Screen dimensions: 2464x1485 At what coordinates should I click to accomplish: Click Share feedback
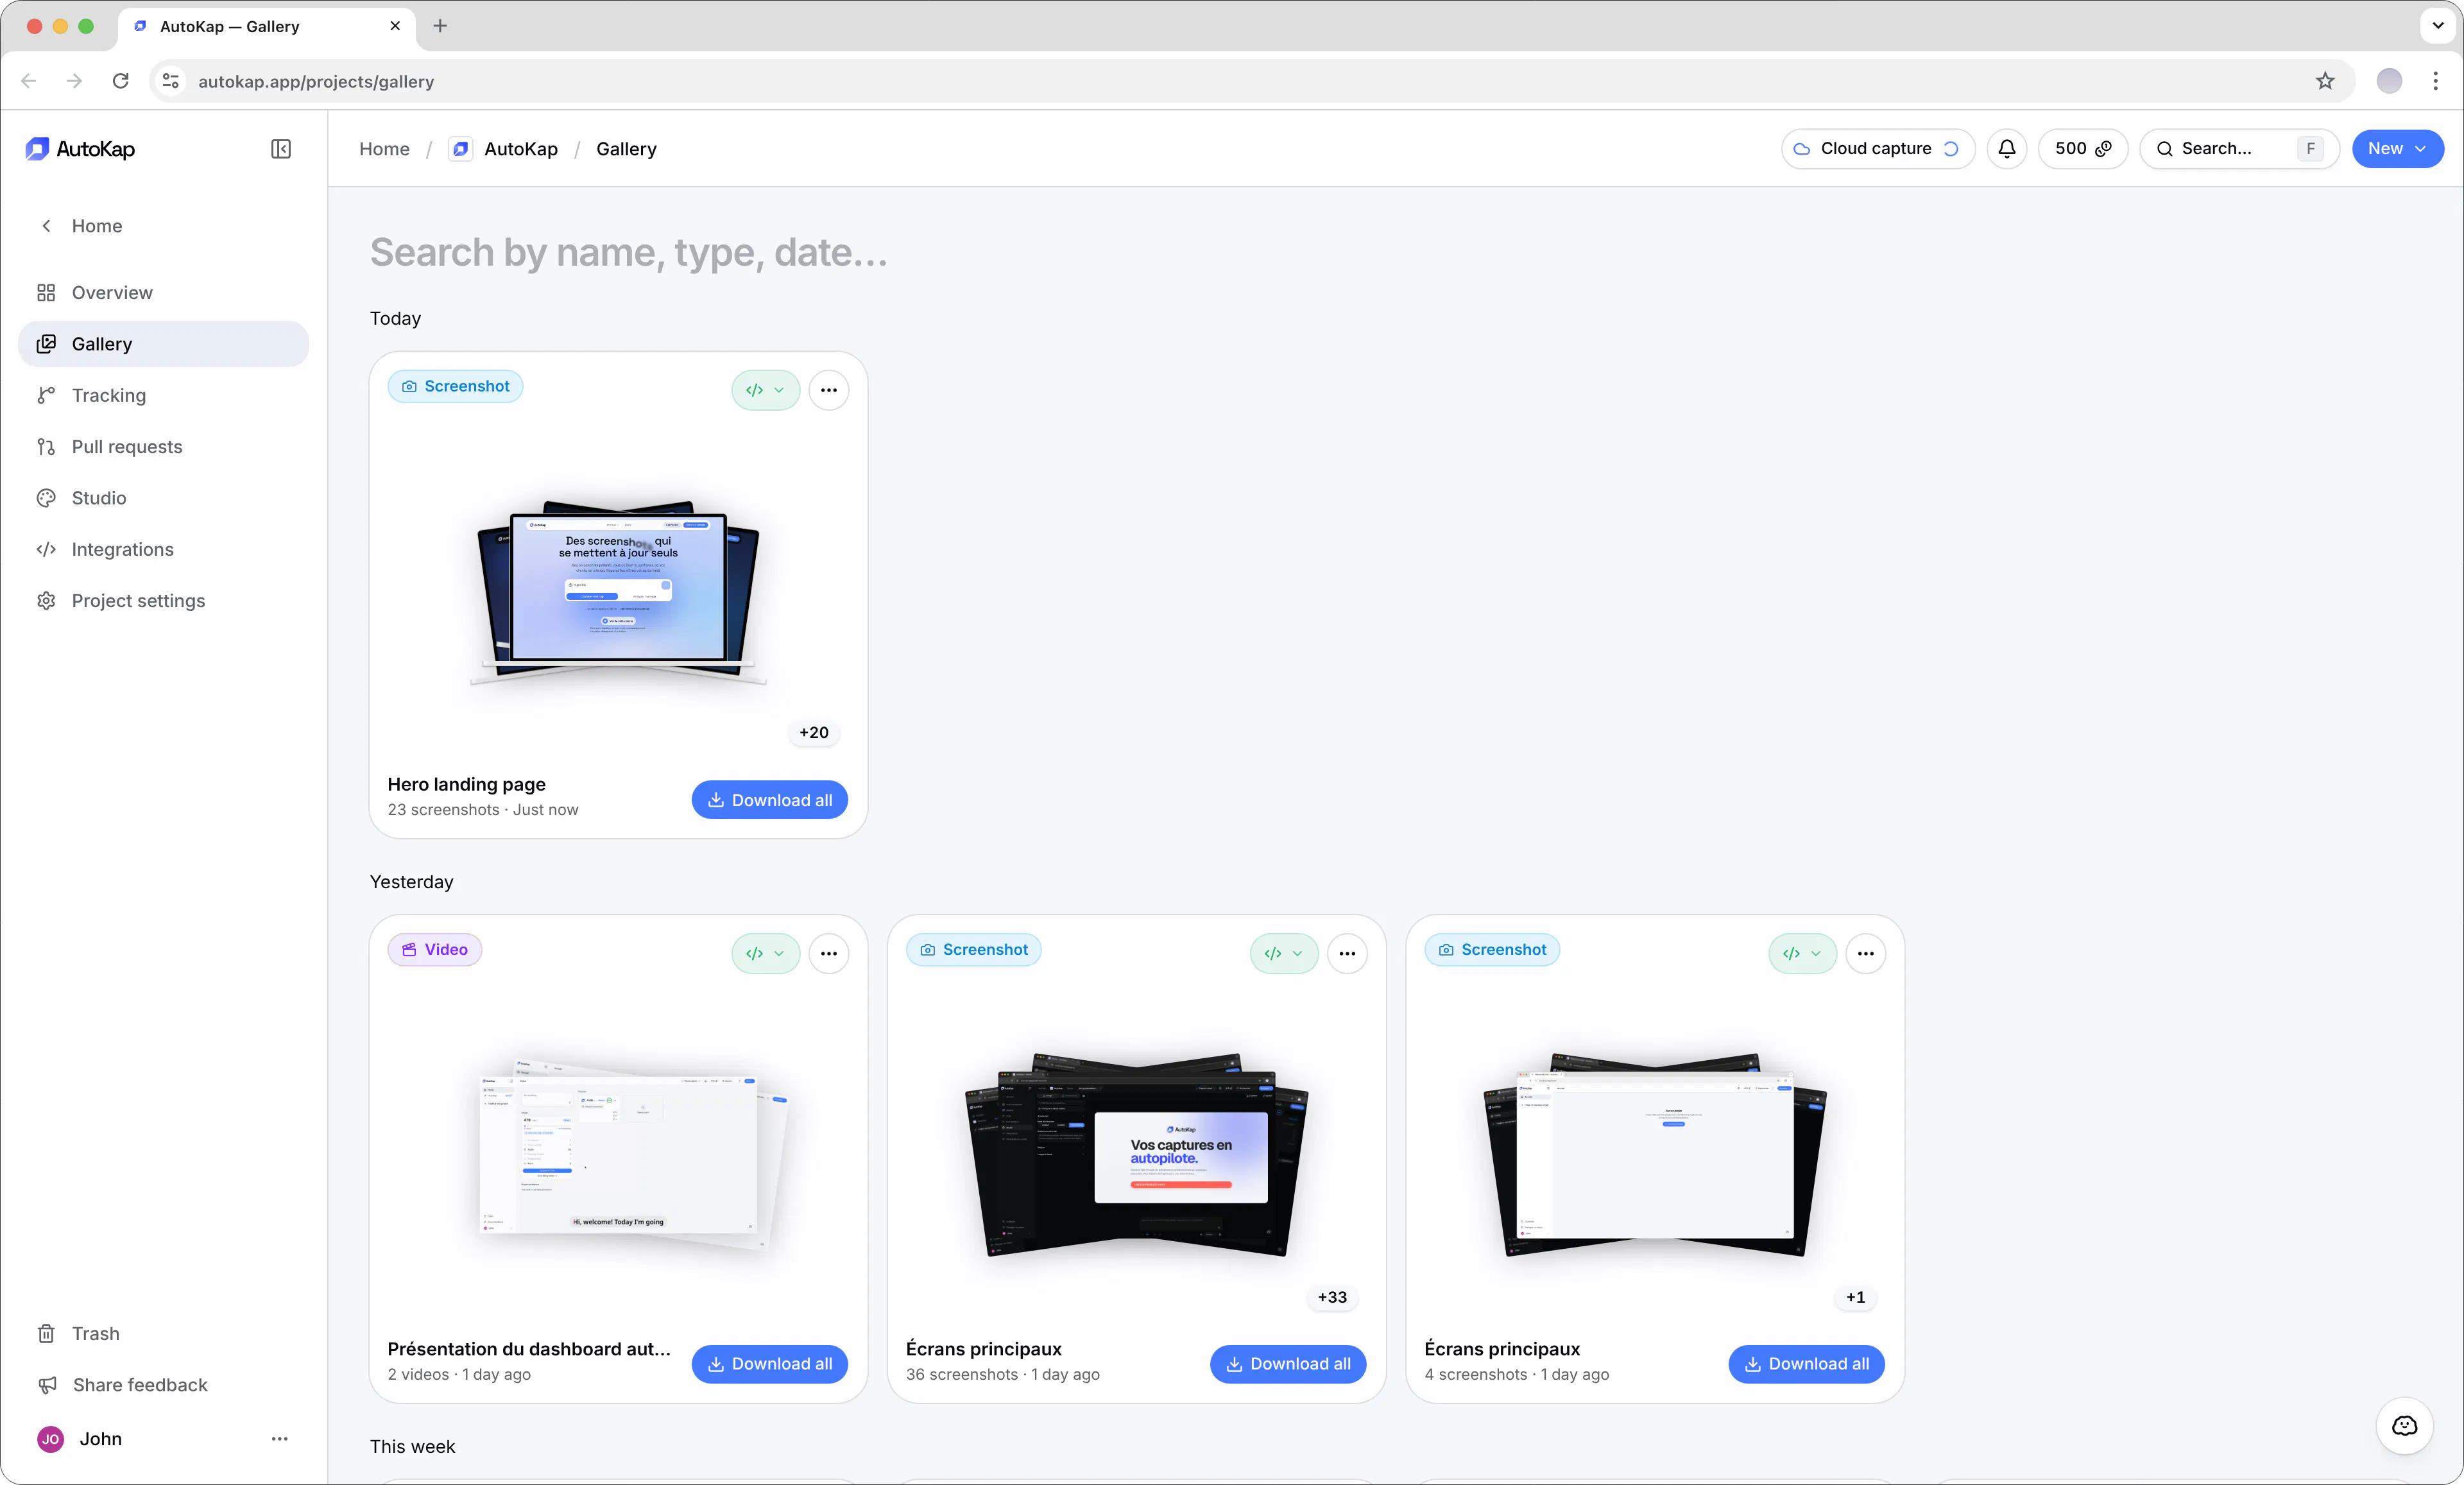click(x=163, y=1385)
